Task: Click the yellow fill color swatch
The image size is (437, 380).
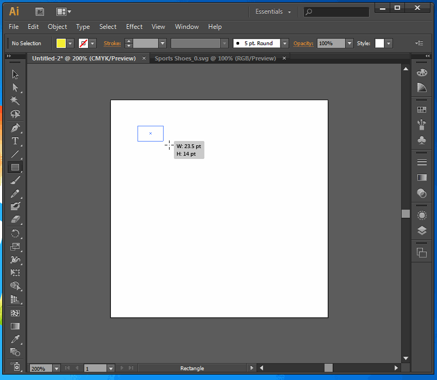Action: (x=61, y=44)
